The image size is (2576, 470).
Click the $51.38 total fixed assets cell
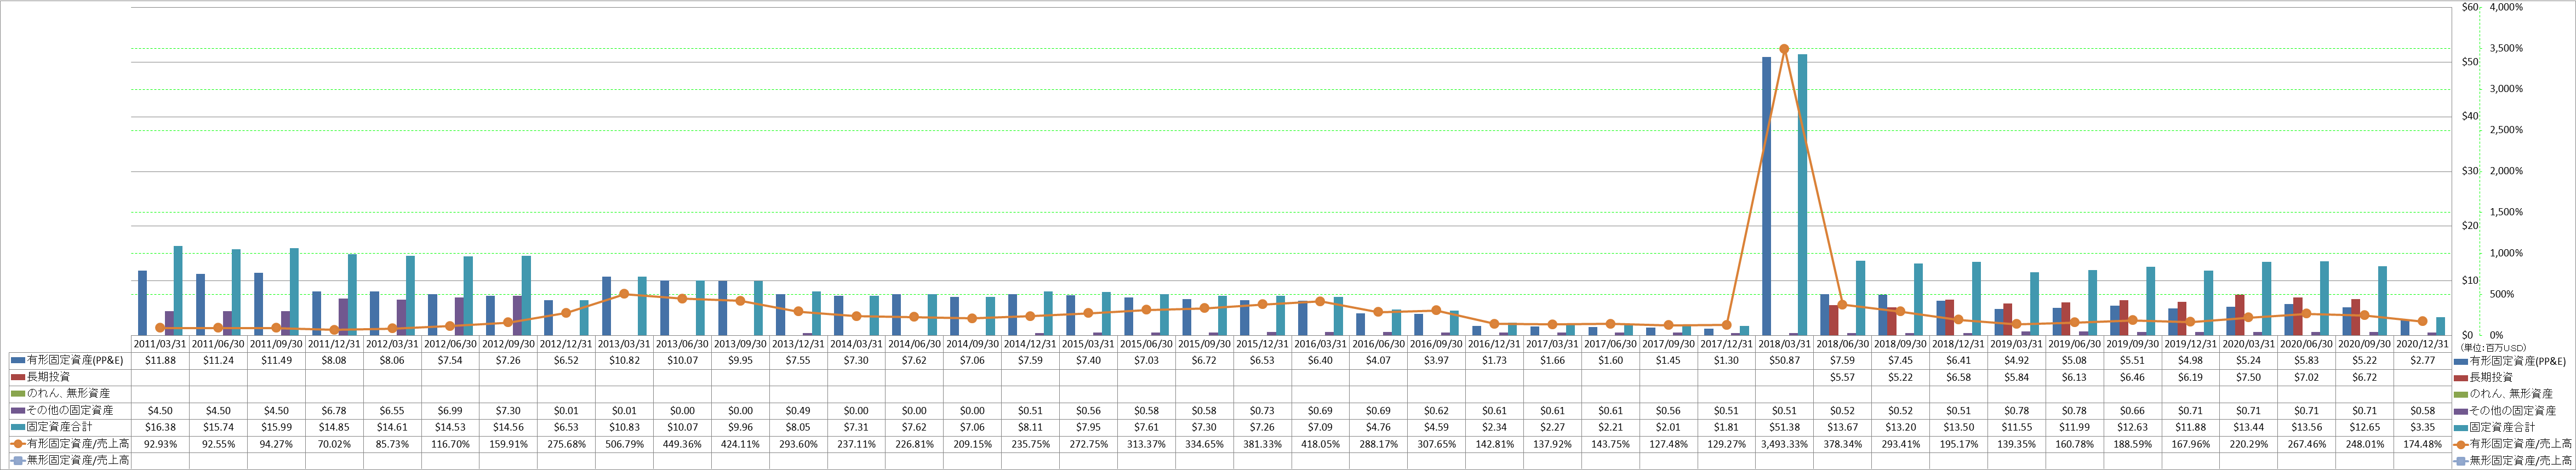pyautogui.click(x=1784, y=427)
